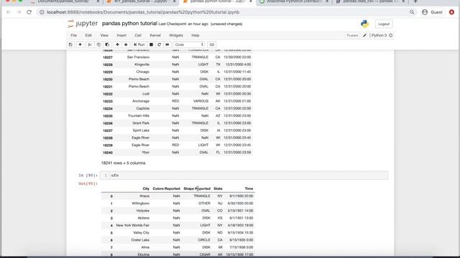The image size is (460, 258).
Task: Click the browser forward arrow
Action: tap(19, 12)
